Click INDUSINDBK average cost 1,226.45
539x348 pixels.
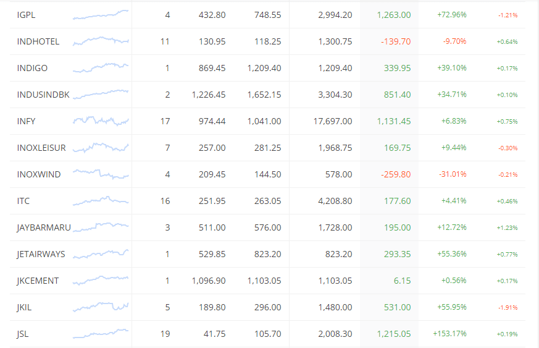(x=209, y=95)
